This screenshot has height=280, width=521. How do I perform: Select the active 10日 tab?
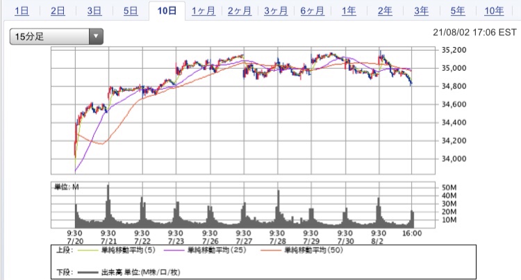click(167, 11)
